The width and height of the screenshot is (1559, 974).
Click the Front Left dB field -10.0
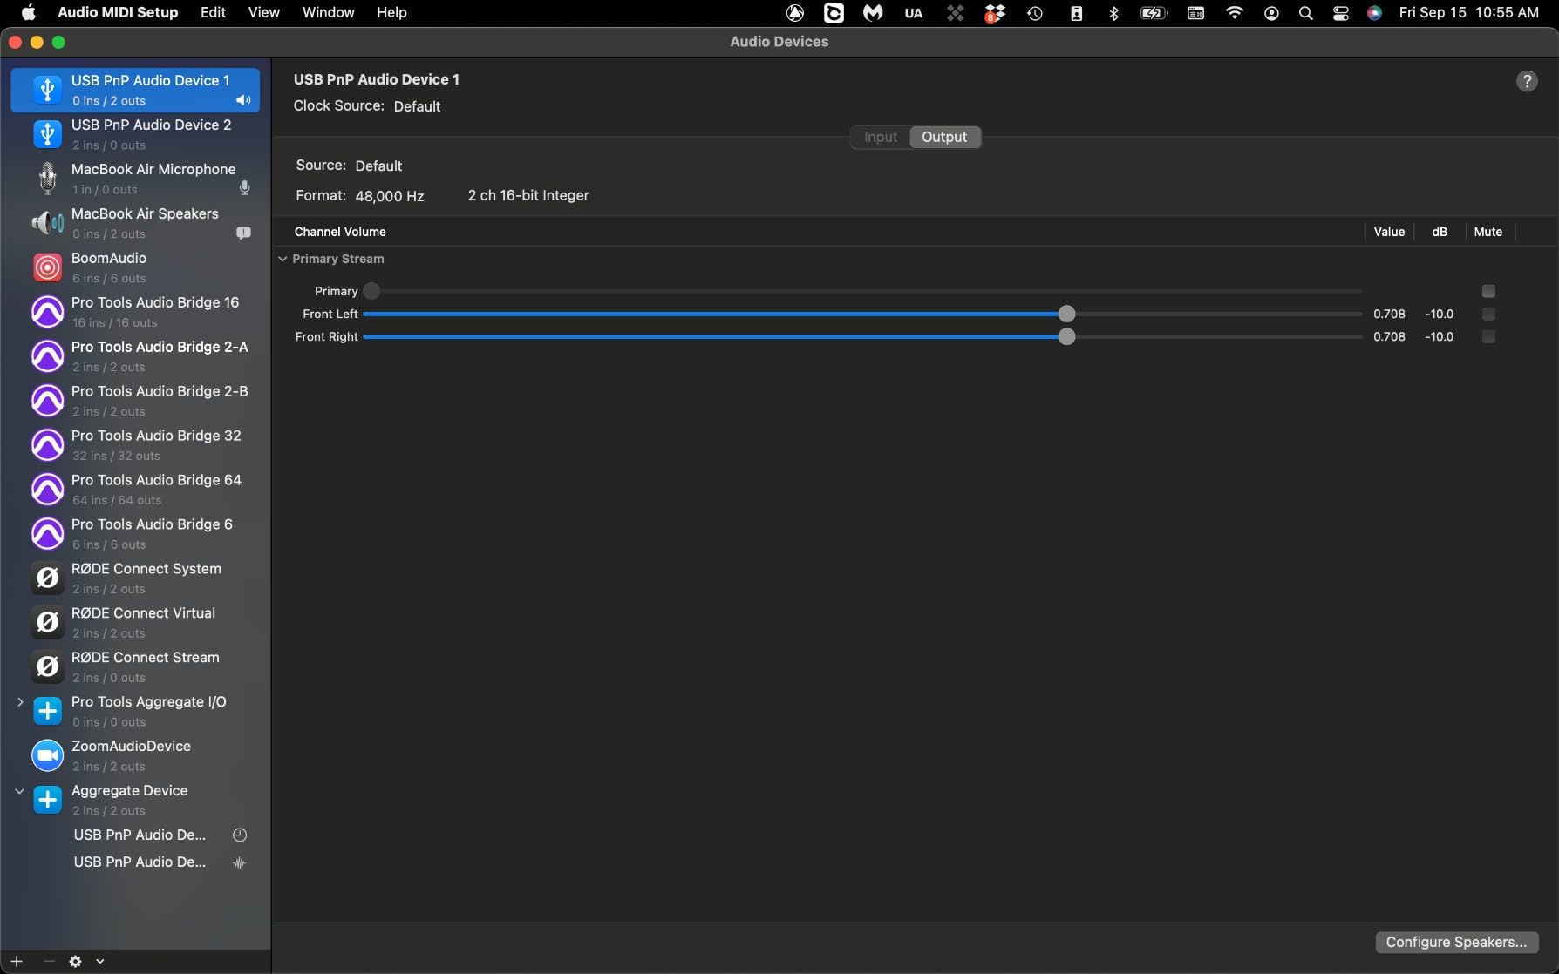pyautogui.click(x=1439, y=314)
